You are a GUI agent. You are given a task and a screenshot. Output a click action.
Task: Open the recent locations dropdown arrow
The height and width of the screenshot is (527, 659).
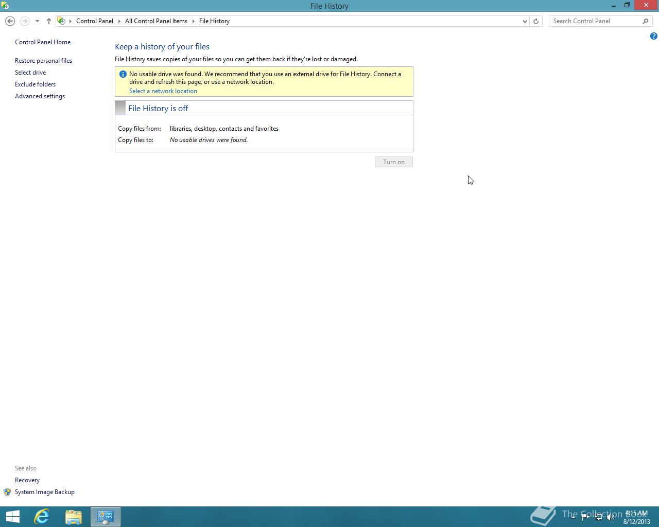37,21
